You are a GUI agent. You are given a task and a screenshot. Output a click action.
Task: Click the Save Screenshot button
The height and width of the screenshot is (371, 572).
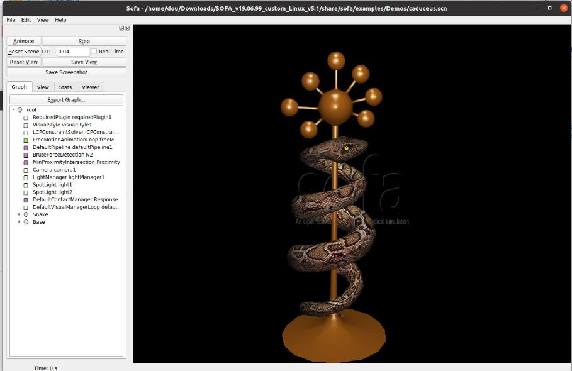[67, 72]
